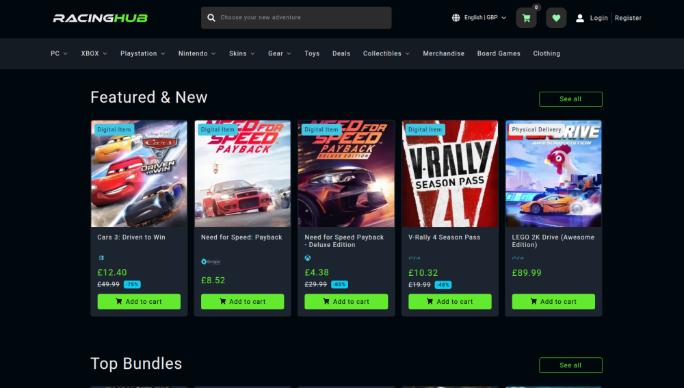Image resolution: width=684 pixels, height=388 pixels.
Task: Click the £12.40 price
Action: pos(112,273)
